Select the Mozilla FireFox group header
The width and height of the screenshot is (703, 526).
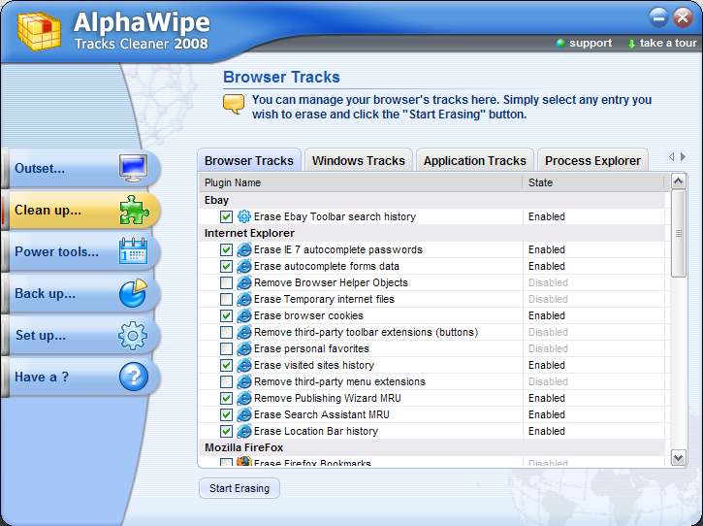[432, 448]
